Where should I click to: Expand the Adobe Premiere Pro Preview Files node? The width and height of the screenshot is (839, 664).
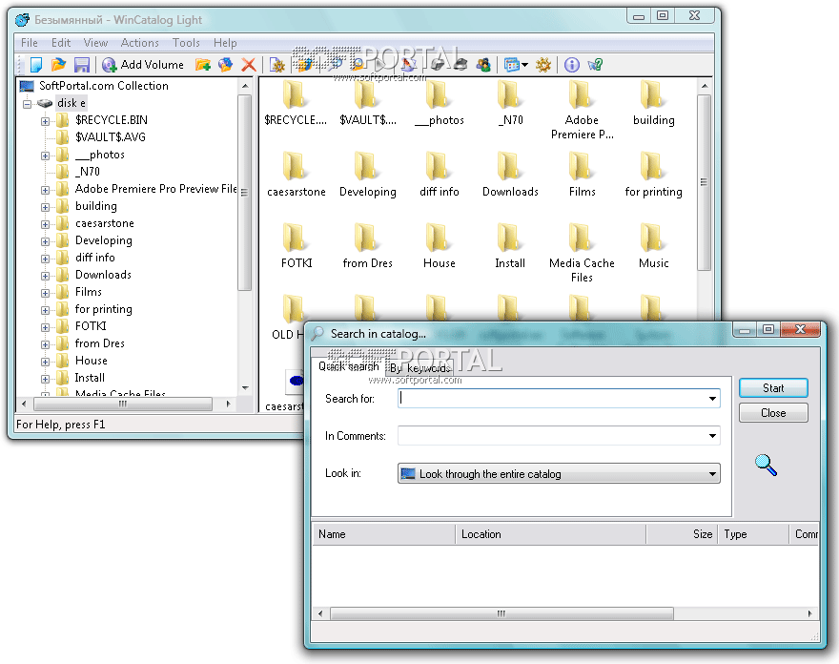(45, 190)
